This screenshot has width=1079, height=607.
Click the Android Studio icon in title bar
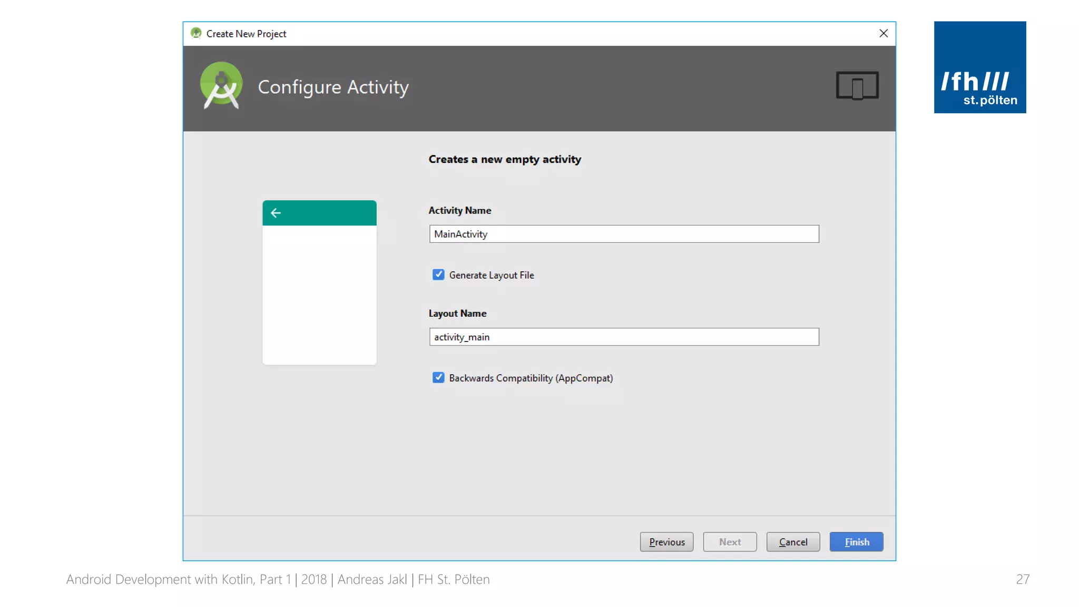click(x=196, y=33)
